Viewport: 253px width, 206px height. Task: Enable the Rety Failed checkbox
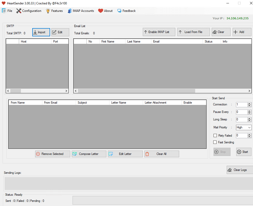(x=215, y=136)
